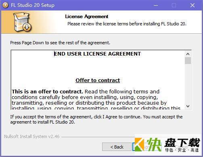
Task: Click the disabled maximize window button
Action: point(174,5)
